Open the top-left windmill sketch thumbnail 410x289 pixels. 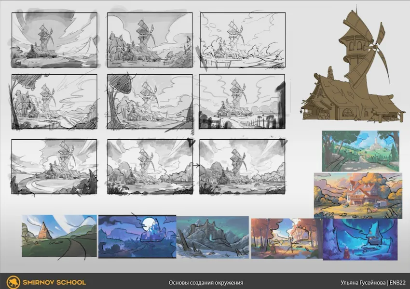pyautogui.click(x=54, y=40)
